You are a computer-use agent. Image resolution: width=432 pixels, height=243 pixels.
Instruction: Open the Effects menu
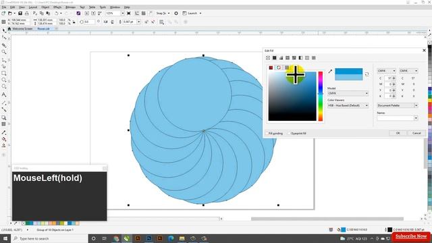[x=57, y=7]
